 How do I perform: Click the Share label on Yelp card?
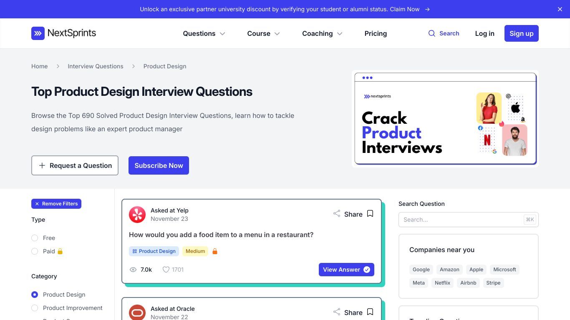click(x=353, y=214)
